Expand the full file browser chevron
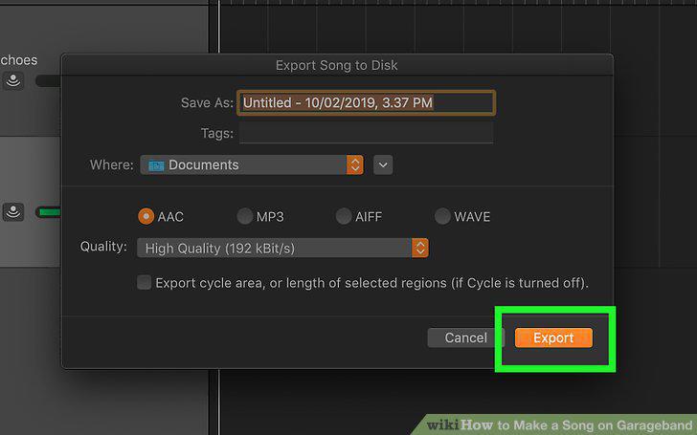The width and height of the screenshot is (697, 435). 383,164
